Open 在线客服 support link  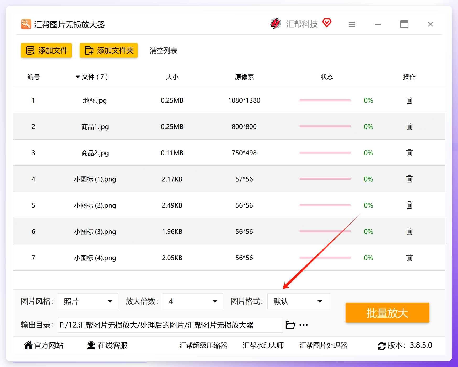click(x=113, y=345)
